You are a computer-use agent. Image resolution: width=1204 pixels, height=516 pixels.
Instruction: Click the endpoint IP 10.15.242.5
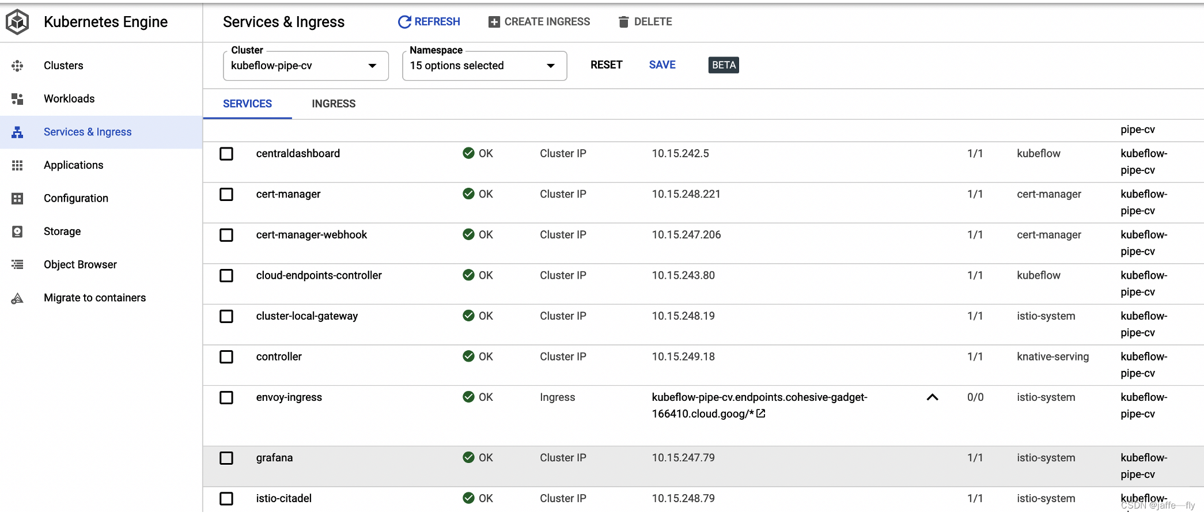[680, 154]
